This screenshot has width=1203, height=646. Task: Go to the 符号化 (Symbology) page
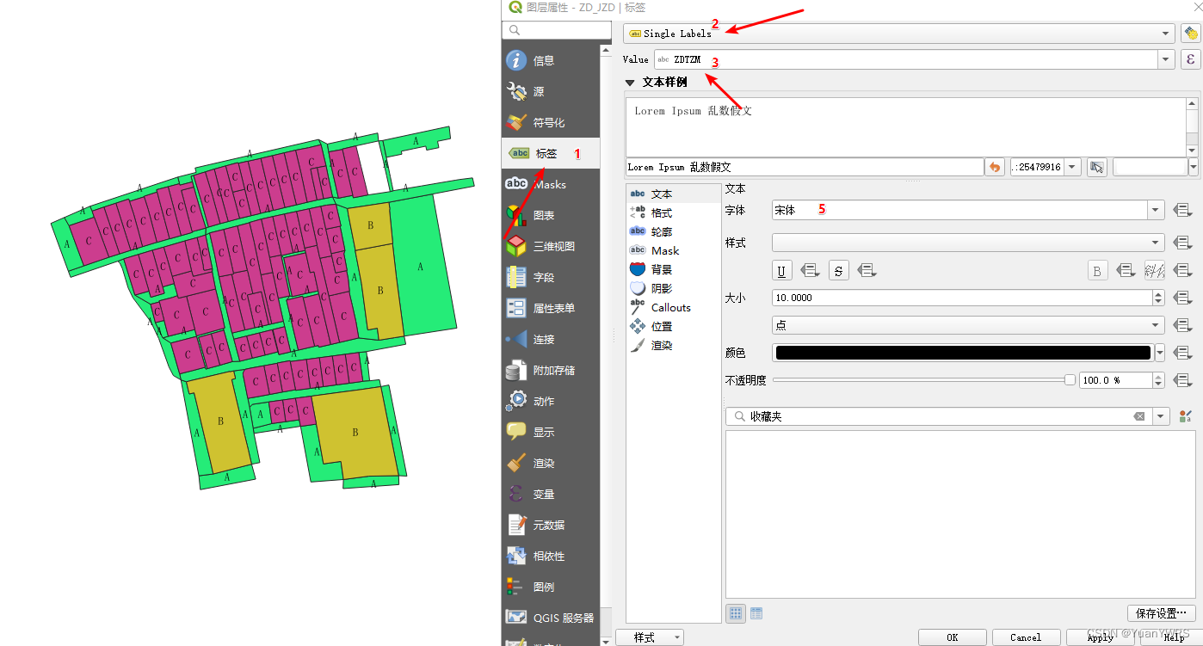pos(551,122)
